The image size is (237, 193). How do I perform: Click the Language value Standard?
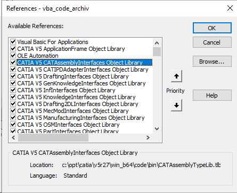coord(75,176)
